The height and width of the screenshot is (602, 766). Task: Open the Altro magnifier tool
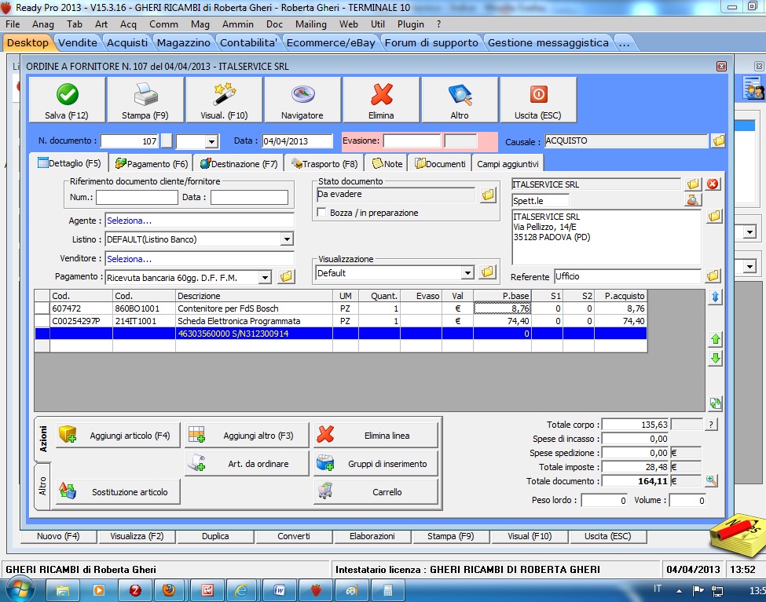[x=460, y=100]
